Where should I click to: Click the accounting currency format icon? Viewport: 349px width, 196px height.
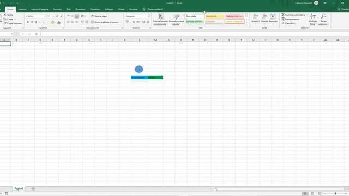(x=127, y=22)
